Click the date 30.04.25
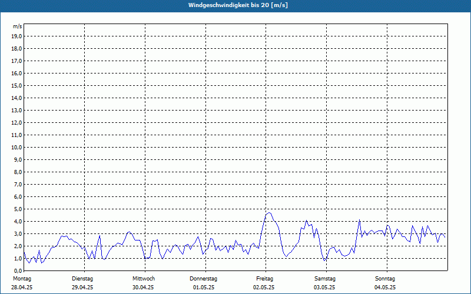Viewport: 471px width, 294px height. (143, 288)
